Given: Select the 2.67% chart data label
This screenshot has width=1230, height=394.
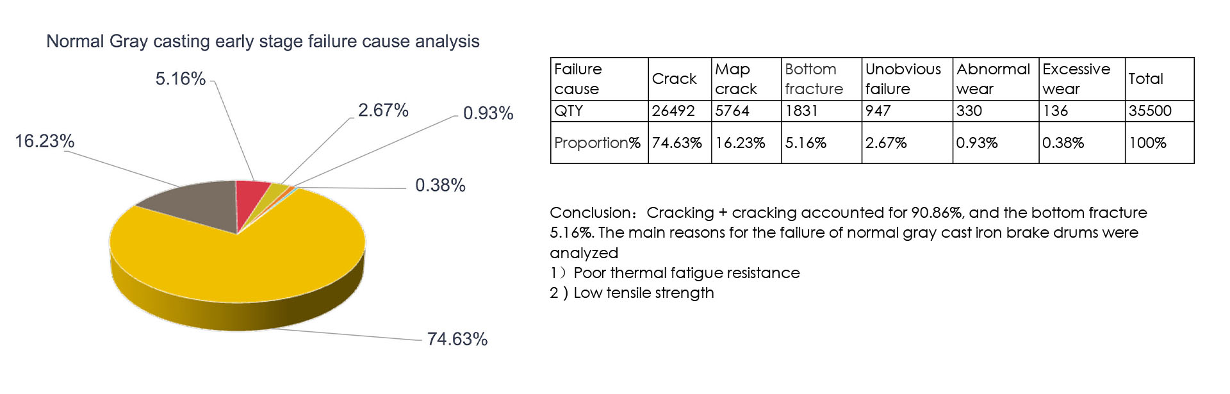Looking at the screenshot, I should coord(382,110).
